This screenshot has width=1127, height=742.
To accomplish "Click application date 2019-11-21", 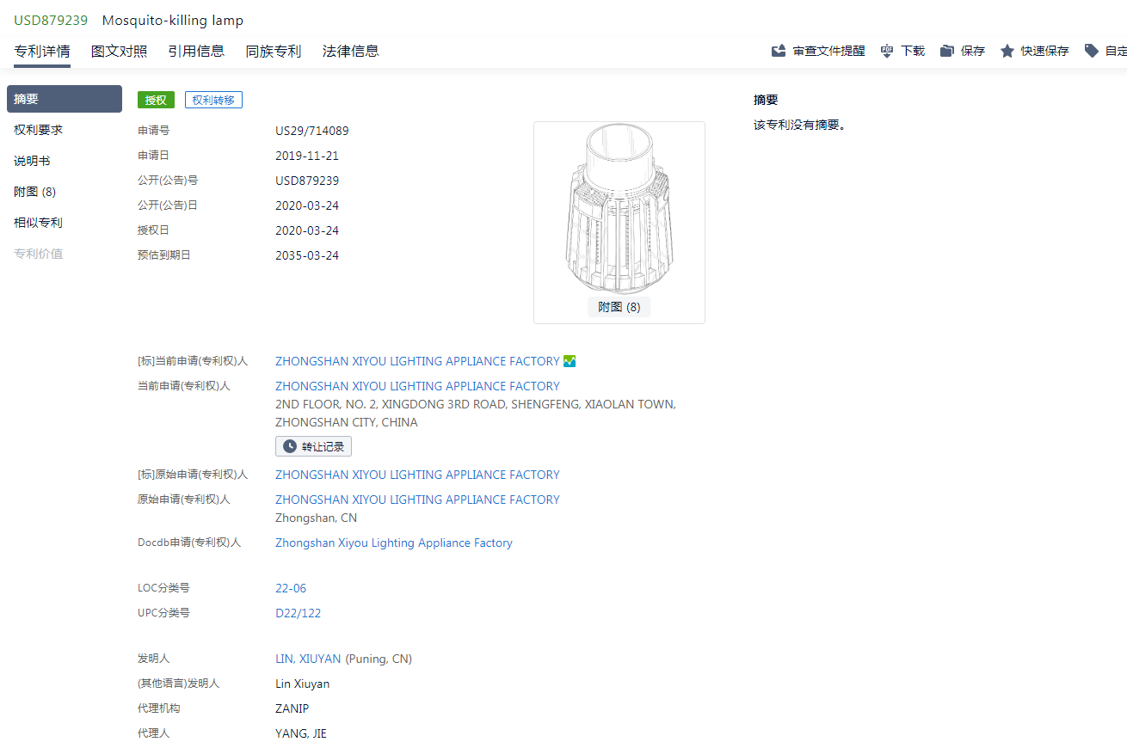I will (x=307, y=156).
